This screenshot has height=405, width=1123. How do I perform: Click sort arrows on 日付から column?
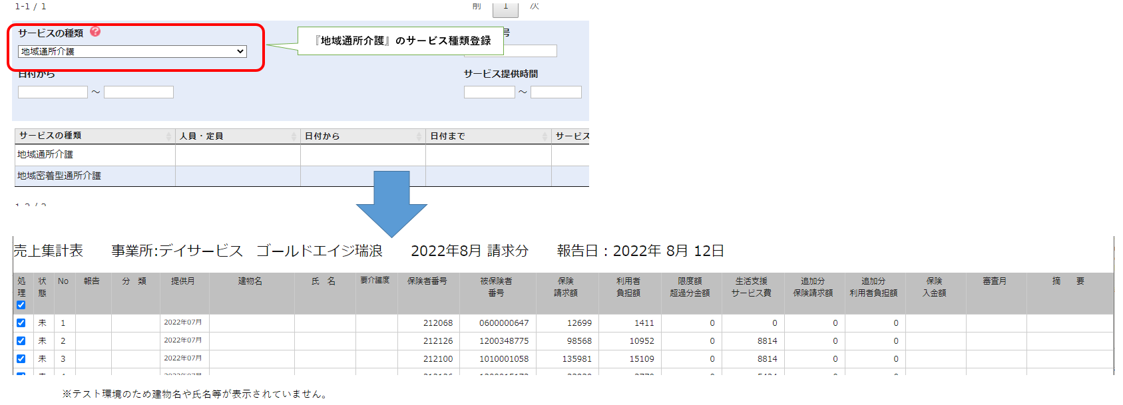419,136
